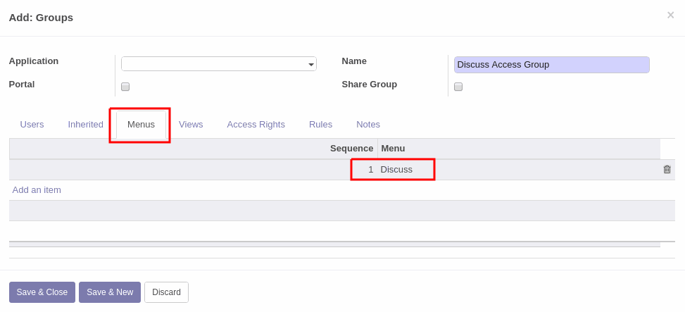Select the Menus tab
685x312 pixels.
click(141, 125)
